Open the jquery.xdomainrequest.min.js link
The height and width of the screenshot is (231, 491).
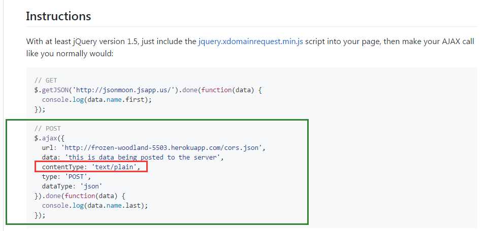pyautogui.click(x=250, y=41)
